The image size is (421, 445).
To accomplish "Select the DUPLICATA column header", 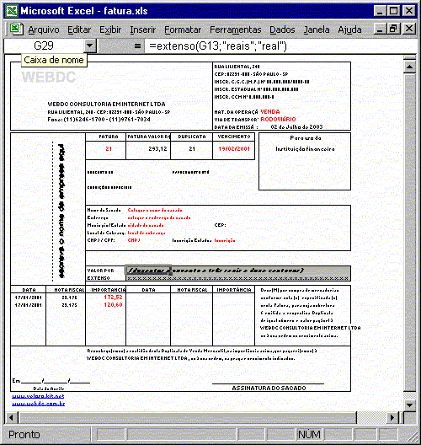I will coord(192,137).
